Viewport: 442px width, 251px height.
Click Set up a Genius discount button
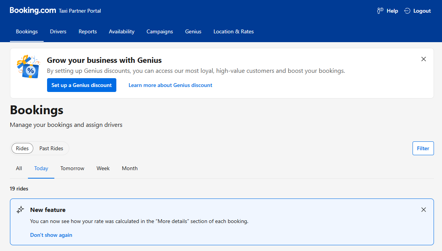point(82,85)
